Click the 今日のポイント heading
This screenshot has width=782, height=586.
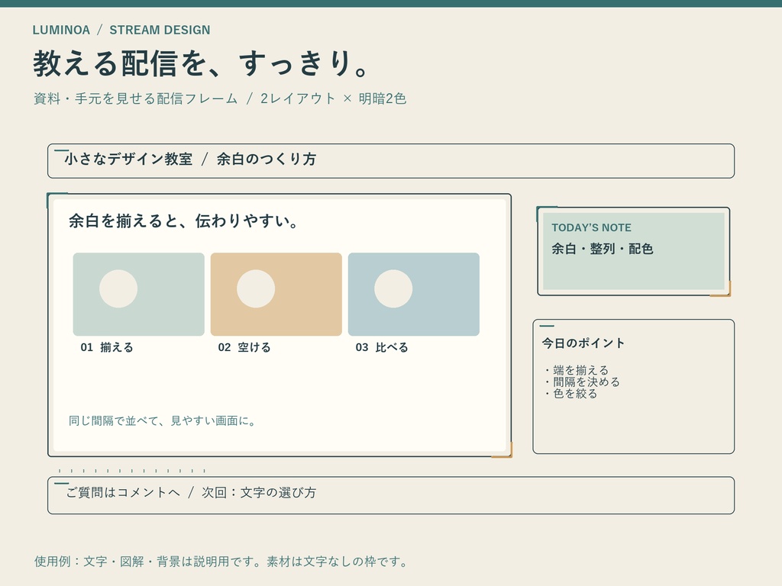pos(583,343)
